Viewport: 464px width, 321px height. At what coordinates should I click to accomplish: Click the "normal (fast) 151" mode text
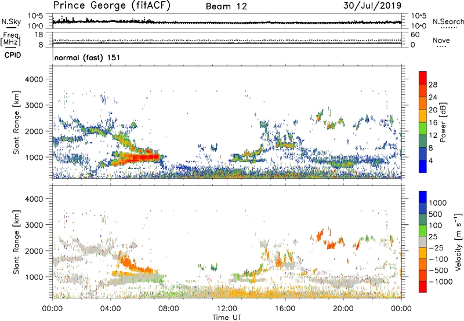pos(88,57)
